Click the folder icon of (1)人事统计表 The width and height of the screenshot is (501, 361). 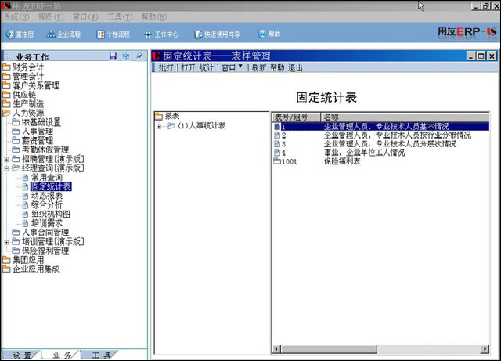(171, 125)
